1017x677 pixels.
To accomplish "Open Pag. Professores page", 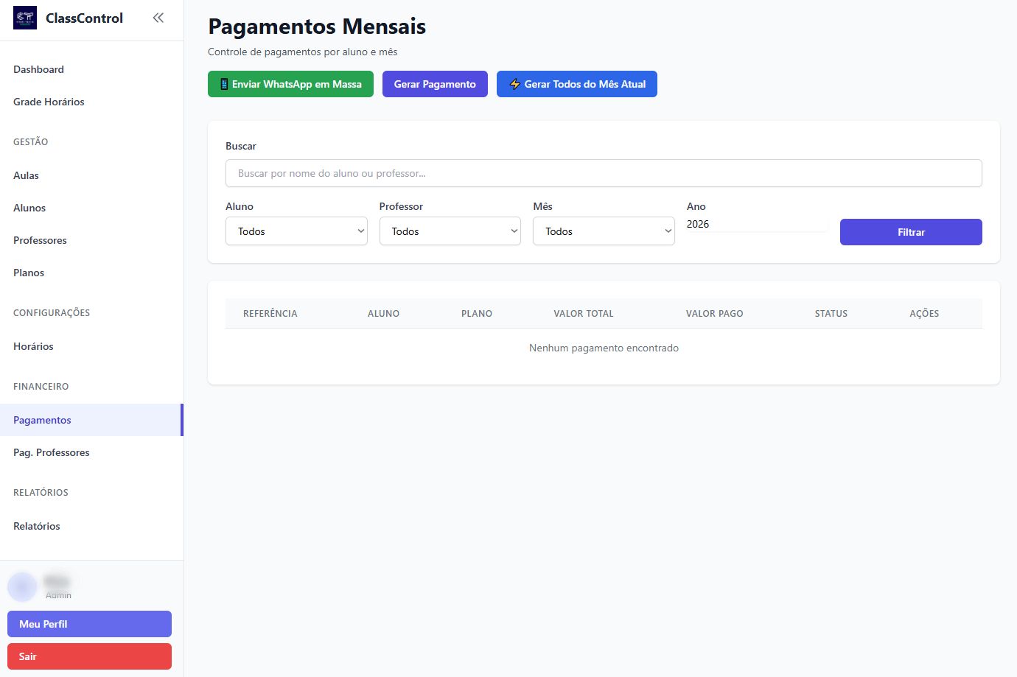I will [52, 452].
